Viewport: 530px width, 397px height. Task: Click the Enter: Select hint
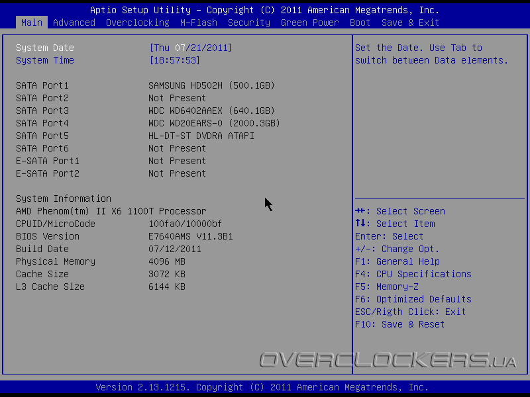[390, 236]
